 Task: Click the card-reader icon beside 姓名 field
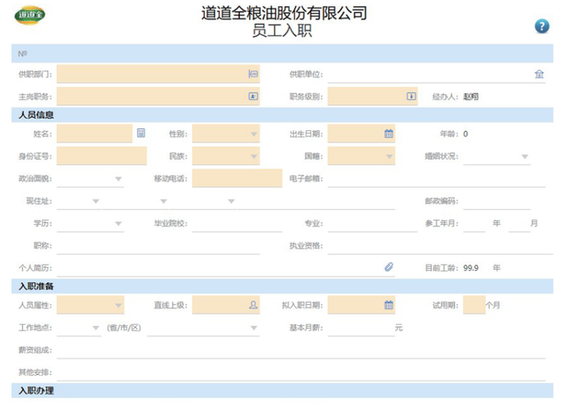140,133
